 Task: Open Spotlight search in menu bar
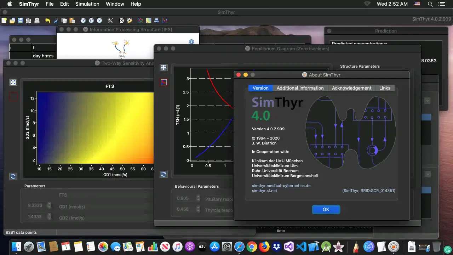coord(430,4)
